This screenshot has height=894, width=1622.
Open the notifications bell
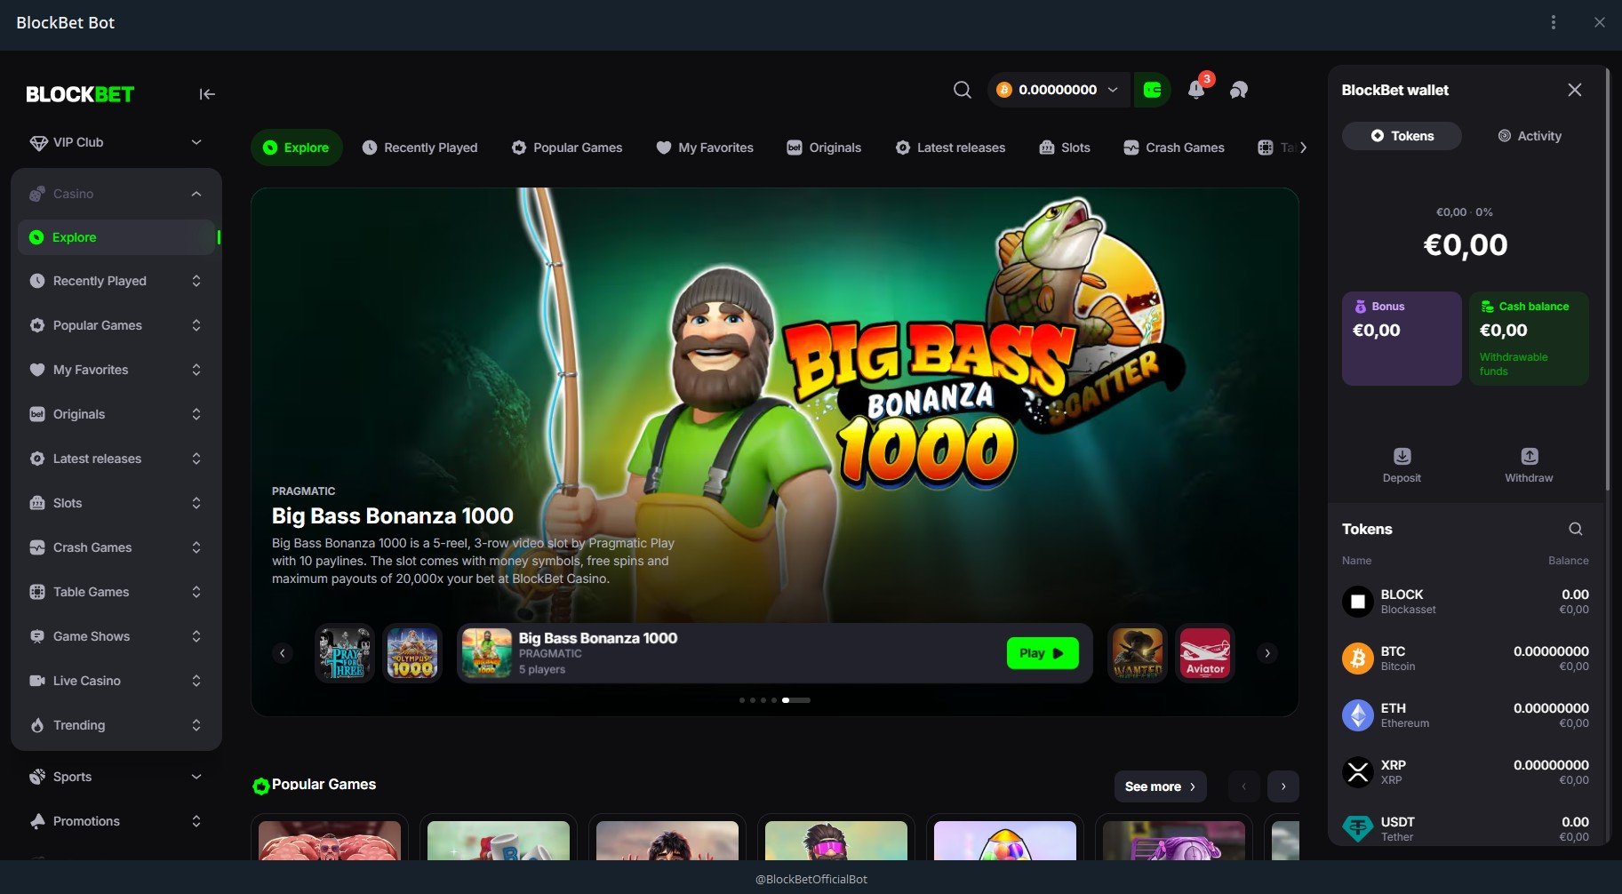click(1196, 90)
